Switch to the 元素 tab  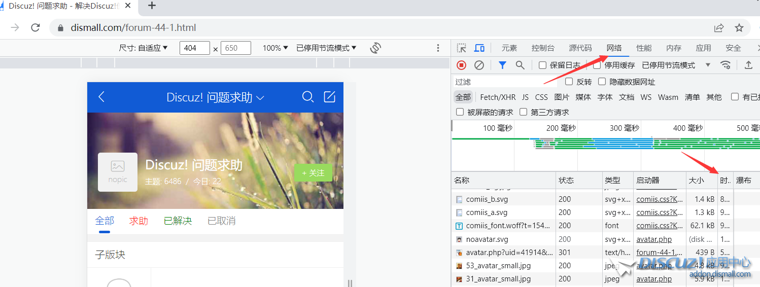point(509,48)
